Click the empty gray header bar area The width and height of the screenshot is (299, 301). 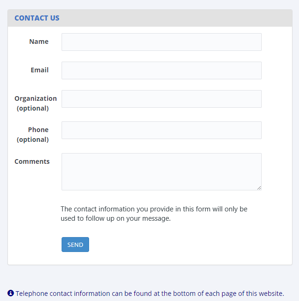[187, 18]
